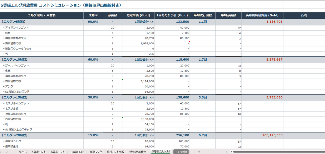
Task: Select the 平均試行回数 header cell
Action: click(203, 15)
